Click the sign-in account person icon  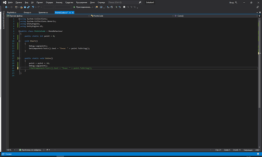236,2
